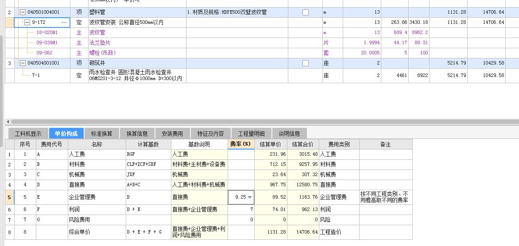The height and width of the screenshot is (246, 519).
Task: Click the profit rate value 7
Action: pos(241,209)
